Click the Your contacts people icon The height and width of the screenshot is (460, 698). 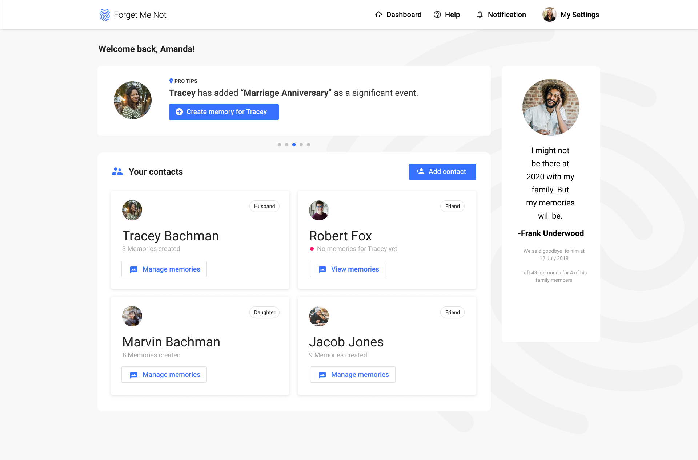pyautogui.click(x=117, y=171)
